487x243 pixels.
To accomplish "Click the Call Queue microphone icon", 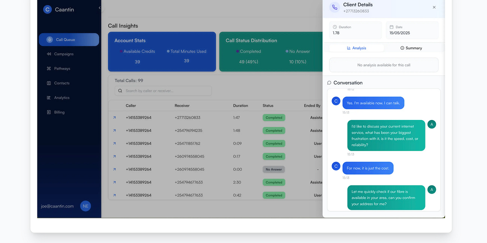I will 49,40.
